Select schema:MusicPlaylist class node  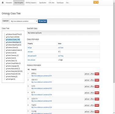click(x=14, y=45)
